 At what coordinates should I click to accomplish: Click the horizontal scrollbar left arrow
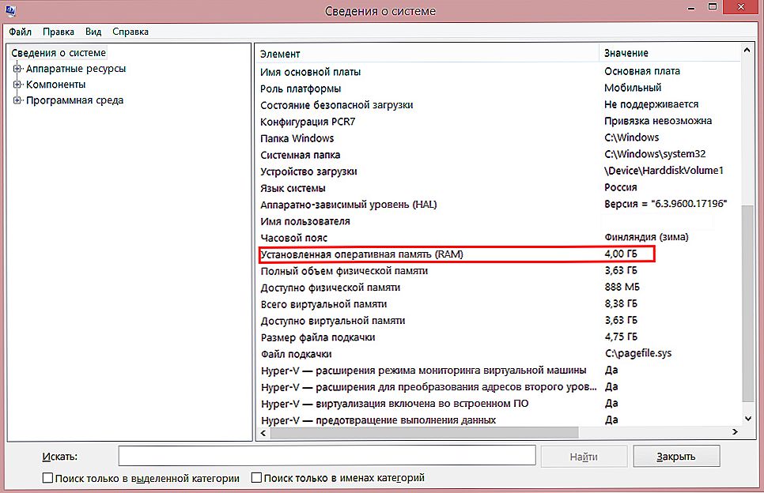pos(263,433)
